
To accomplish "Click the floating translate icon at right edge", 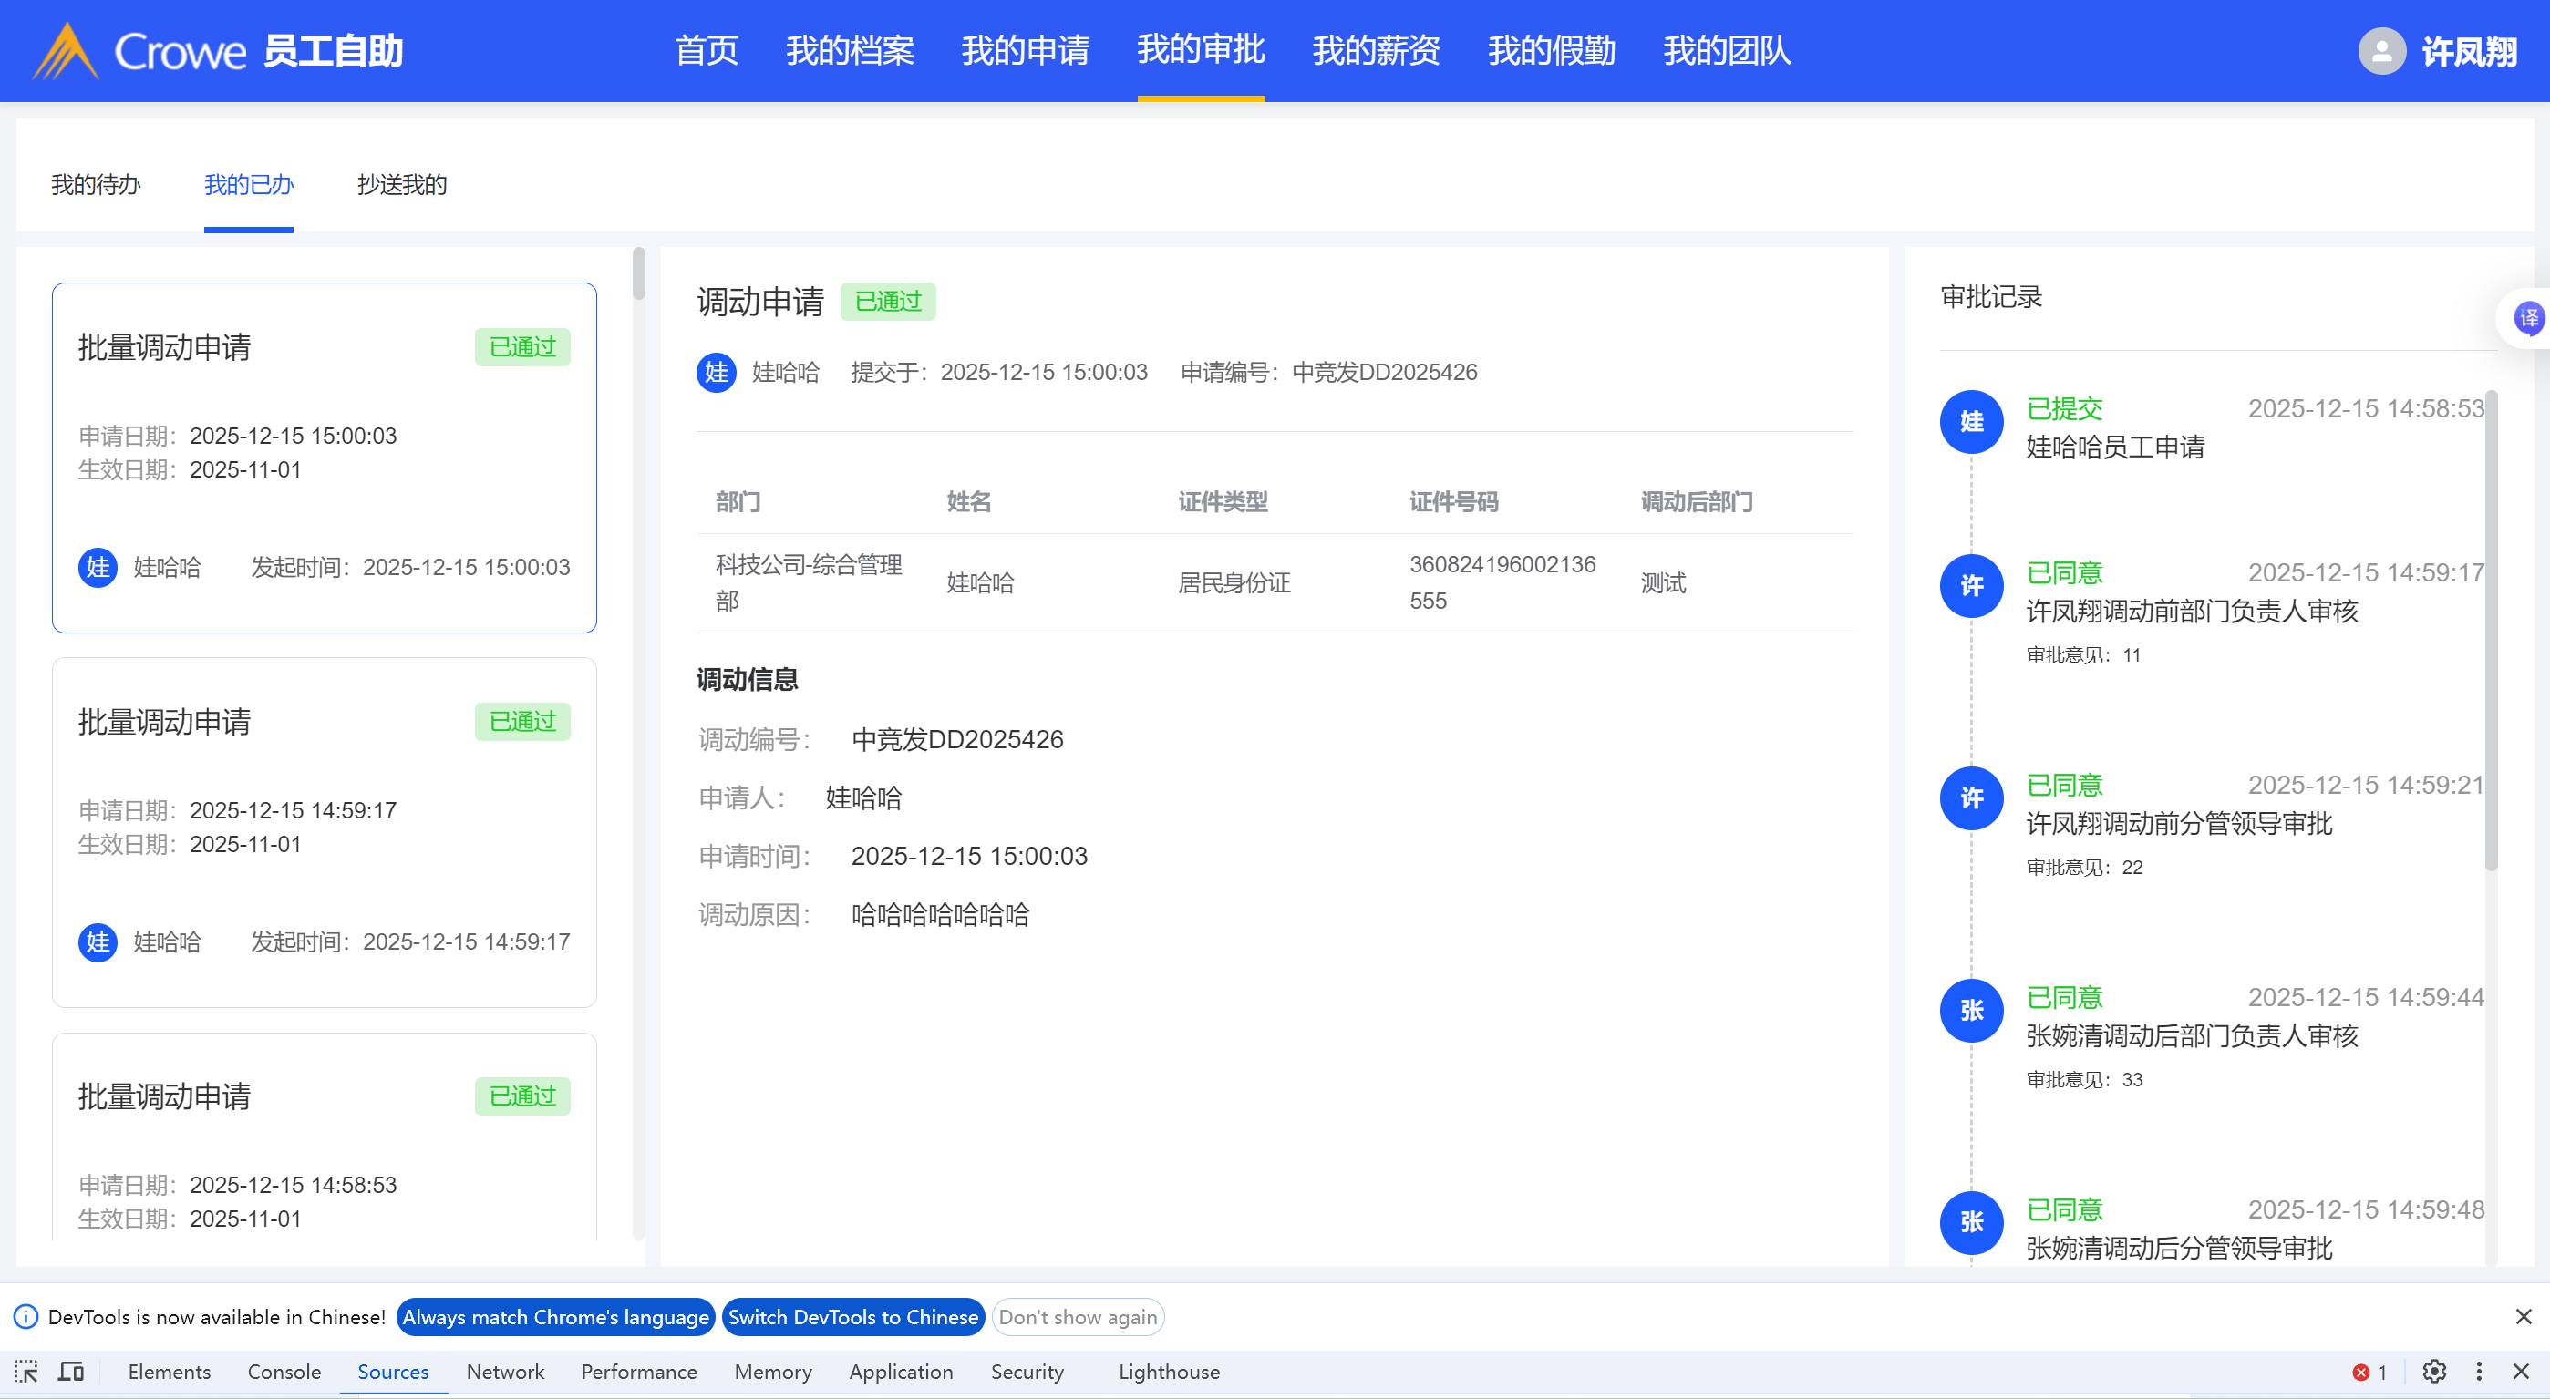I will [2528, 319].
